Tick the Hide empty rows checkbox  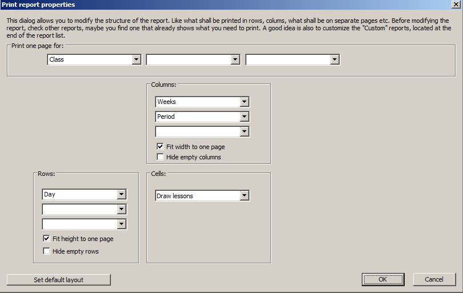(46, 251)
